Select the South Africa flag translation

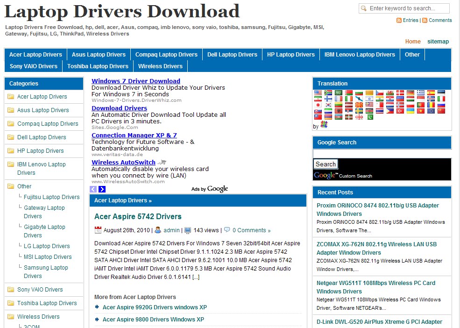pyautogui.click(x=328, y=93)
